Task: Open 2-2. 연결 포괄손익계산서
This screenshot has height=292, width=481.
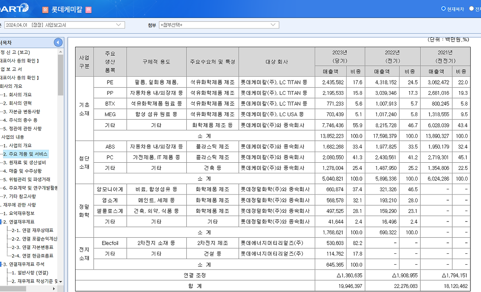Action: (35, 239)
